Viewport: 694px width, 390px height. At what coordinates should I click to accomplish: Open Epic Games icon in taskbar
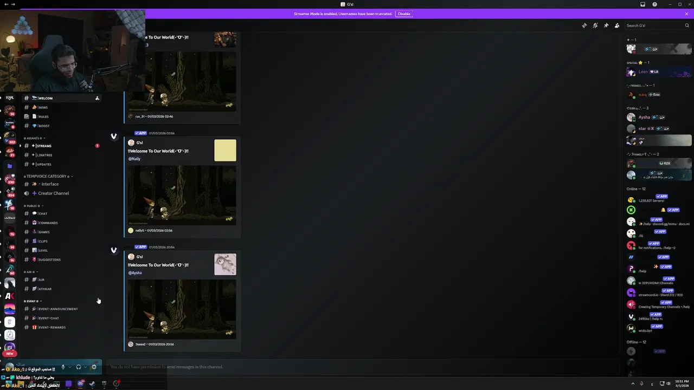point(104,384)
